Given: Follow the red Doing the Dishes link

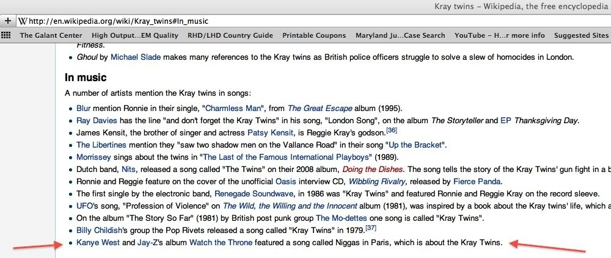Looking at the screenshot, I should point(373,170).
